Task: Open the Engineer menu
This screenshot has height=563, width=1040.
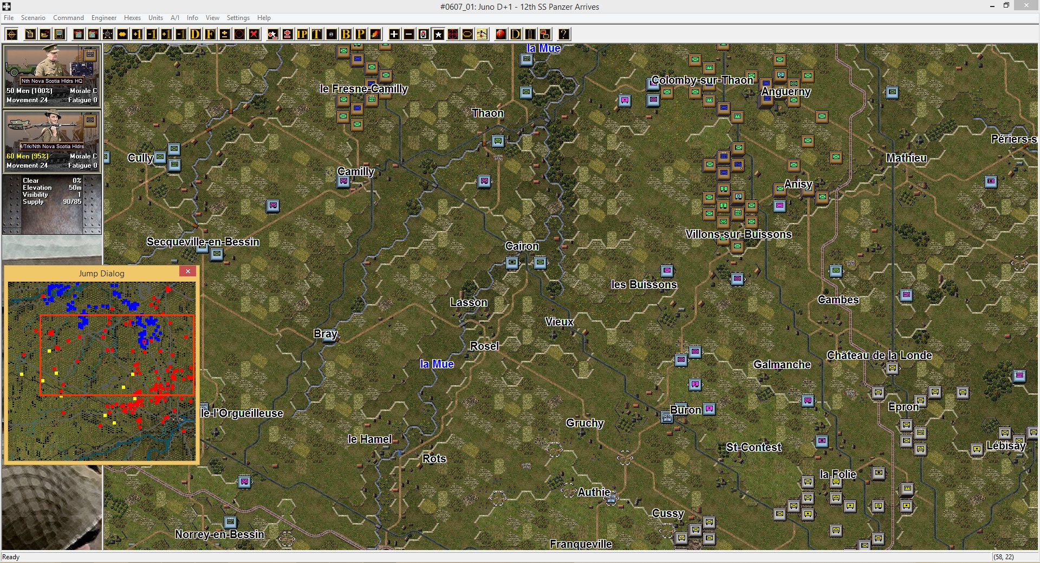Action: [x=104, y=18]
